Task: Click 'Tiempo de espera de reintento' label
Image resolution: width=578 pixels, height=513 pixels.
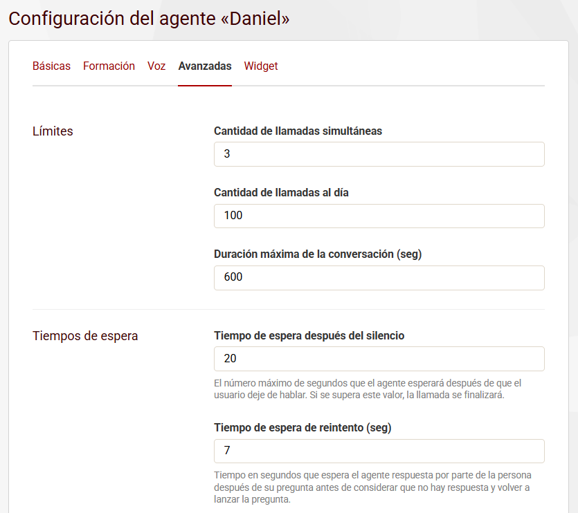Action: click(302, 427)
